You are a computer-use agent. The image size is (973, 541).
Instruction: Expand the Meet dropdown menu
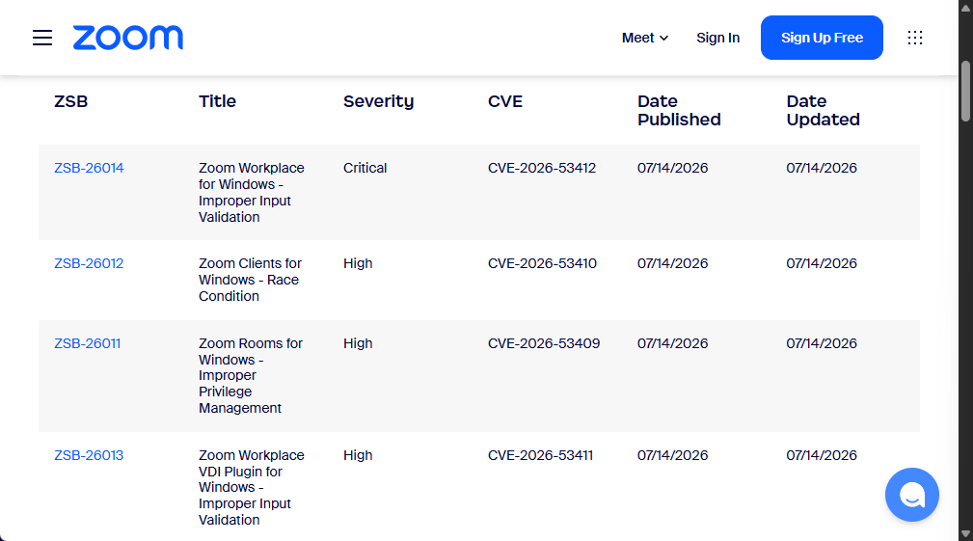(x=645, y=38)
